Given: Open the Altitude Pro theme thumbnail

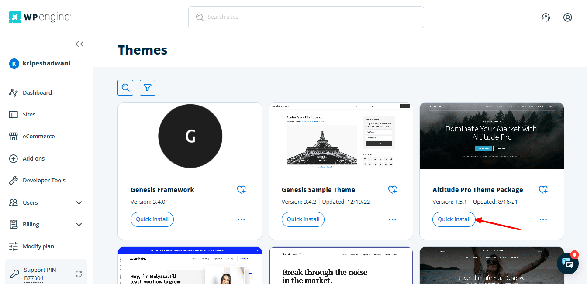Looking at the screenshot, I should [491, 136].
